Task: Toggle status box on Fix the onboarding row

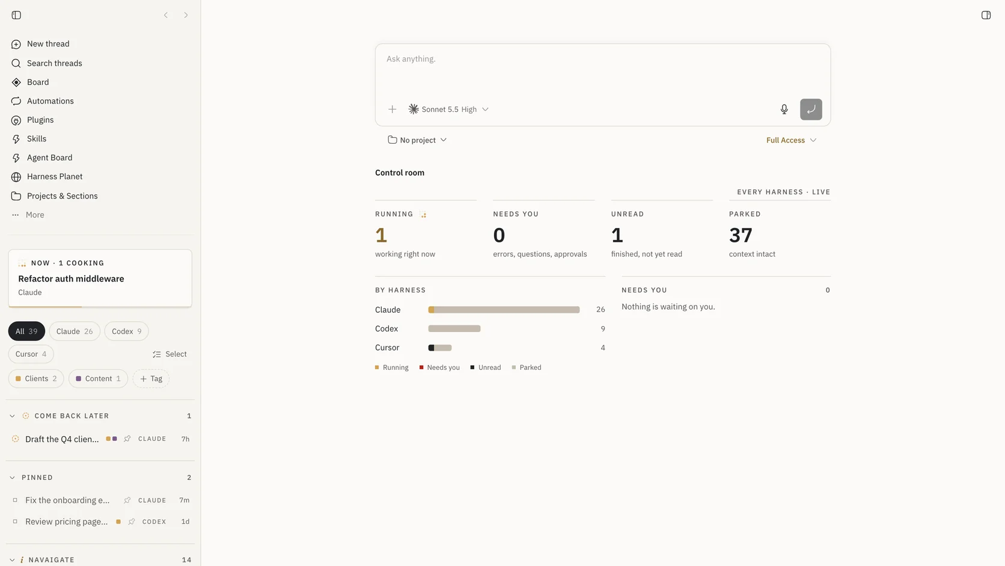Action: (x=15, y=500)
